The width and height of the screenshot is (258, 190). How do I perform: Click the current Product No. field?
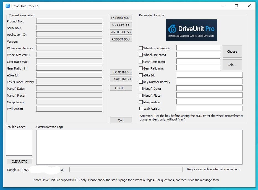point(69,21)
